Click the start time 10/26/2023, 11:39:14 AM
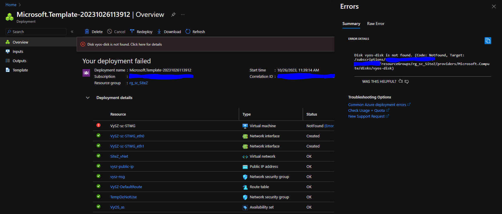Viewport: 502px width, 214px height. [x=298, y=70]
